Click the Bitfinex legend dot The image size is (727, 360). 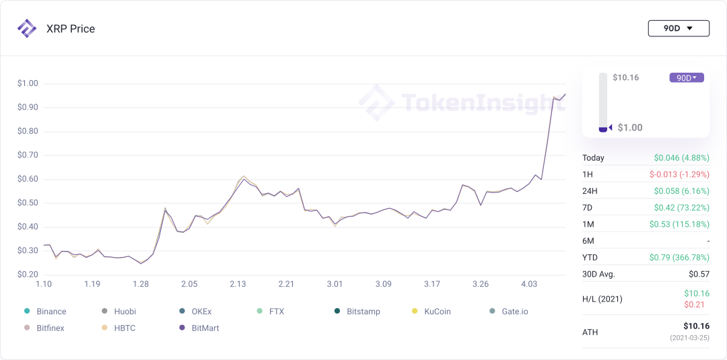tap(27, 328)
